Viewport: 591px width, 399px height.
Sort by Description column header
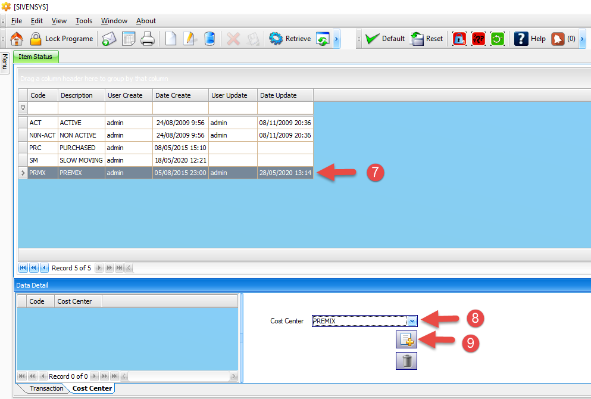pyautogui.click(x=82, y=95)
